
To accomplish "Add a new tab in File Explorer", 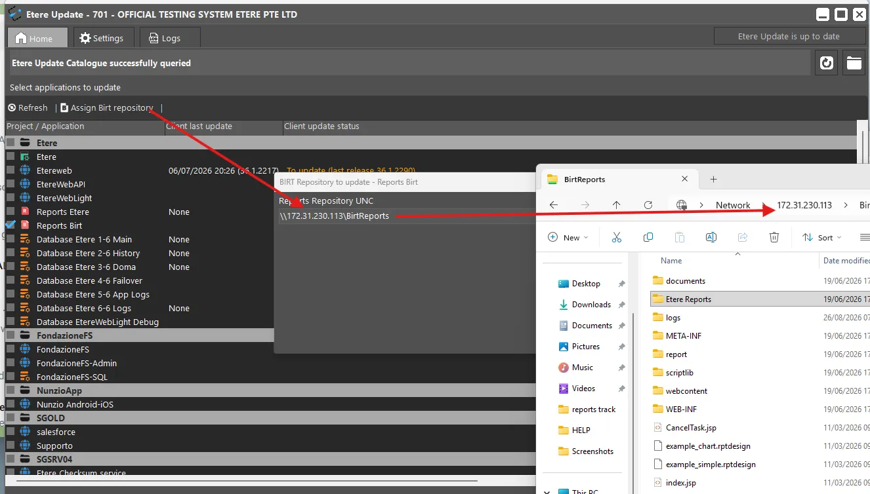I will tap(714, 179).
